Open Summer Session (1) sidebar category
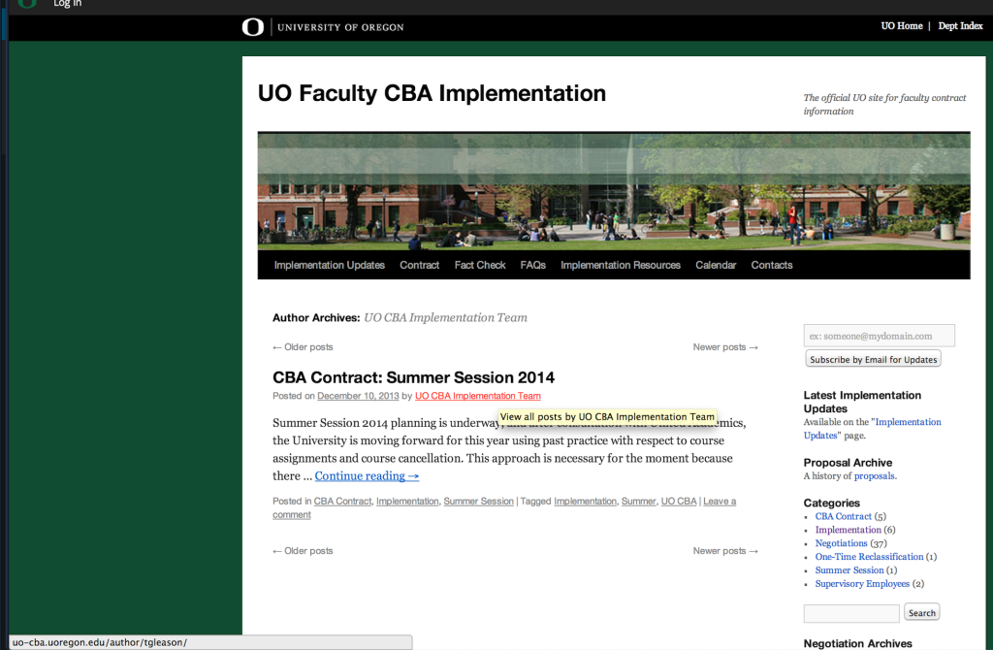 tap(849, 570)
